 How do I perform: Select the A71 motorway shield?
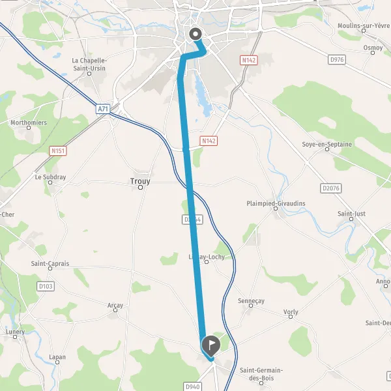(103, 109)
